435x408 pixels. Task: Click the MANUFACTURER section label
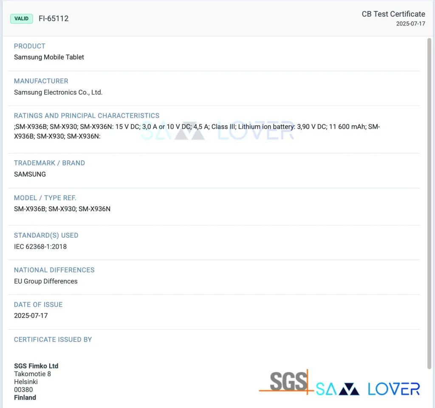click(x=41, y=81)
